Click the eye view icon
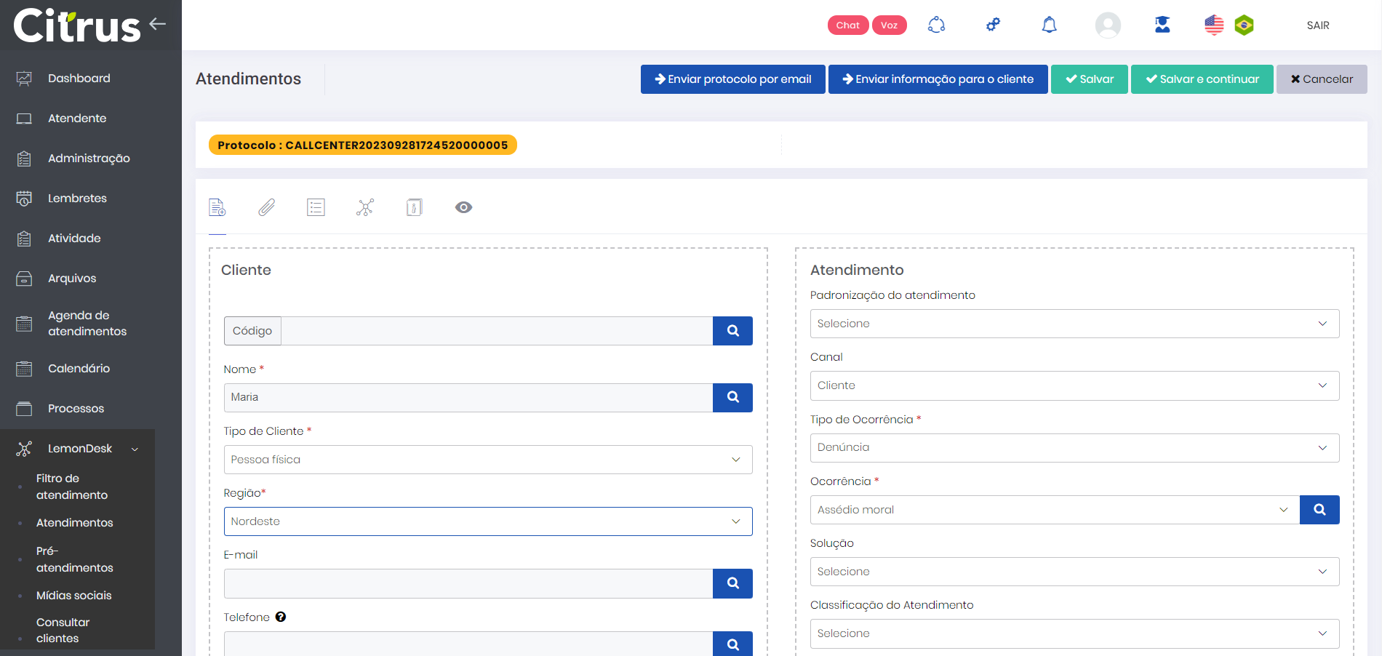The image size is (1382, 656). tap(463, 208)
